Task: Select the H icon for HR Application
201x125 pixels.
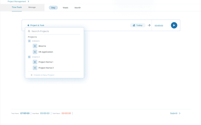Action: (x=35, y=52)
